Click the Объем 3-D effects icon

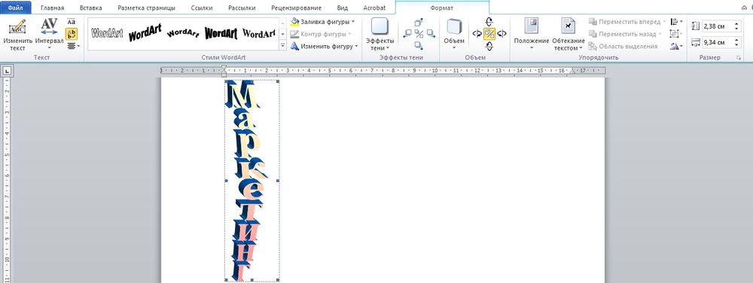coord(454,35)
